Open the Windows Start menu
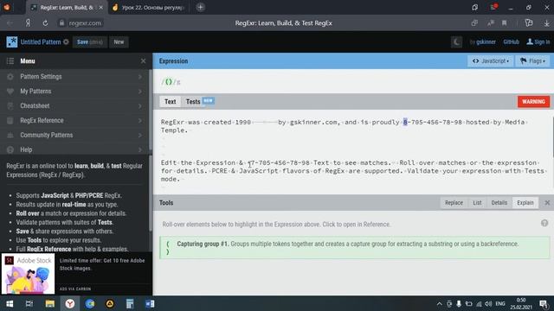Screen dimensions: 554x311 (10, 303)
